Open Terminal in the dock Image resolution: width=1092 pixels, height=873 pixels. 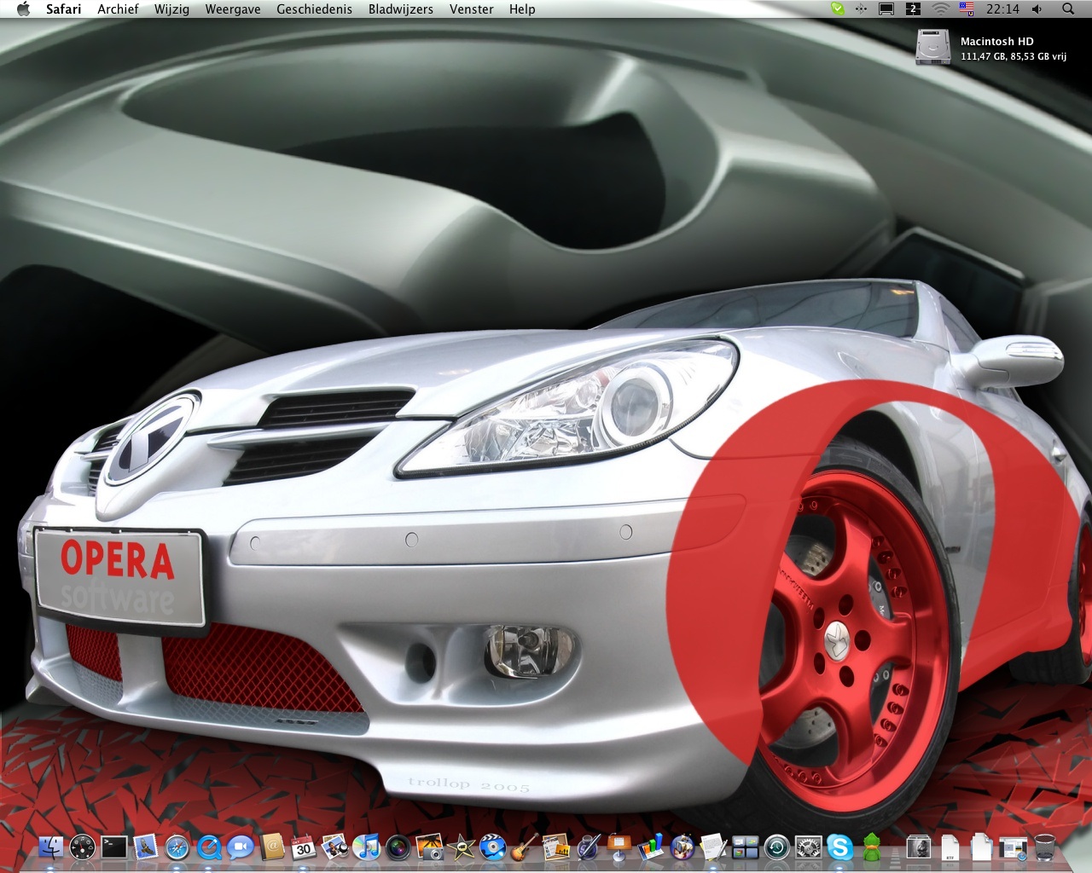[x=114, y=847]
